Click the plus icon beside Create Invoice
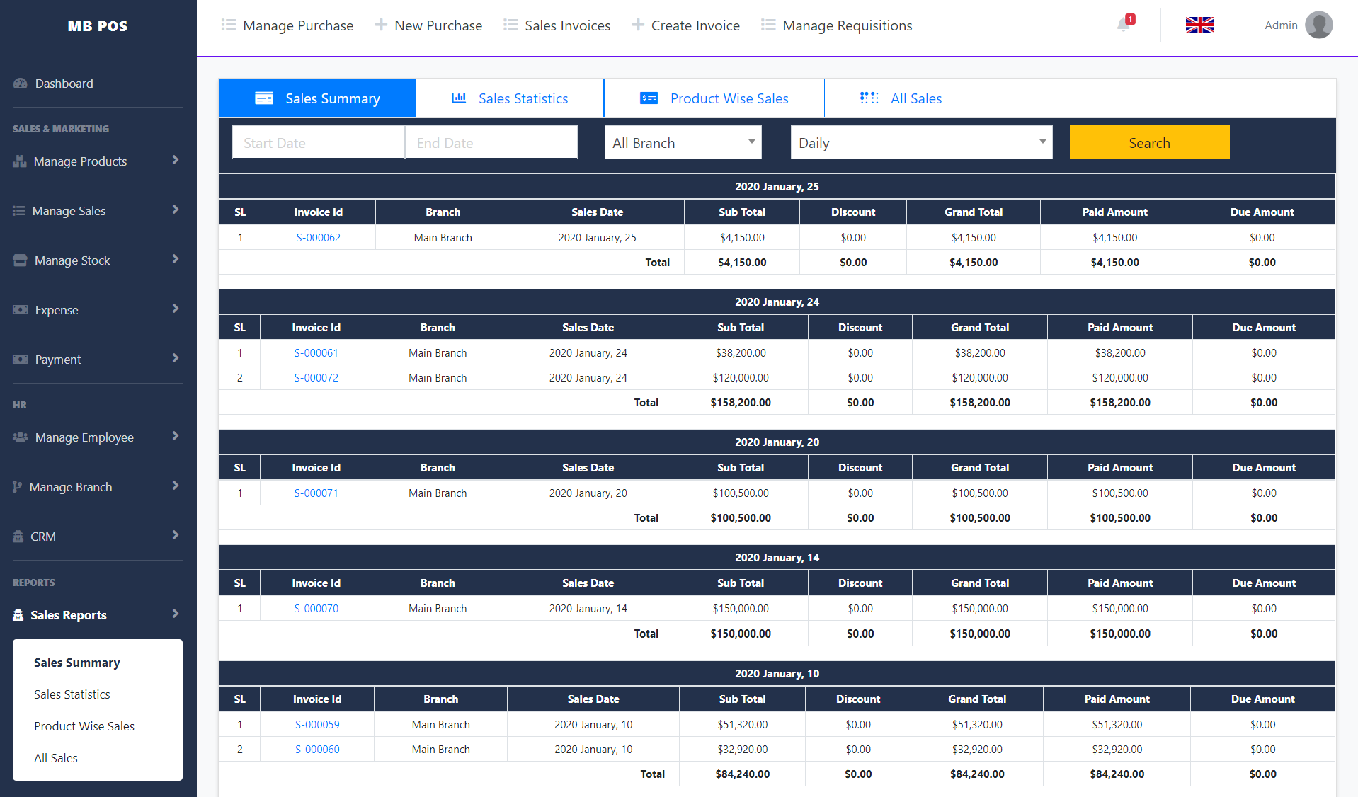Viewport: 1358px width, 797px height. pyautogui.click(x=638, y=25)
